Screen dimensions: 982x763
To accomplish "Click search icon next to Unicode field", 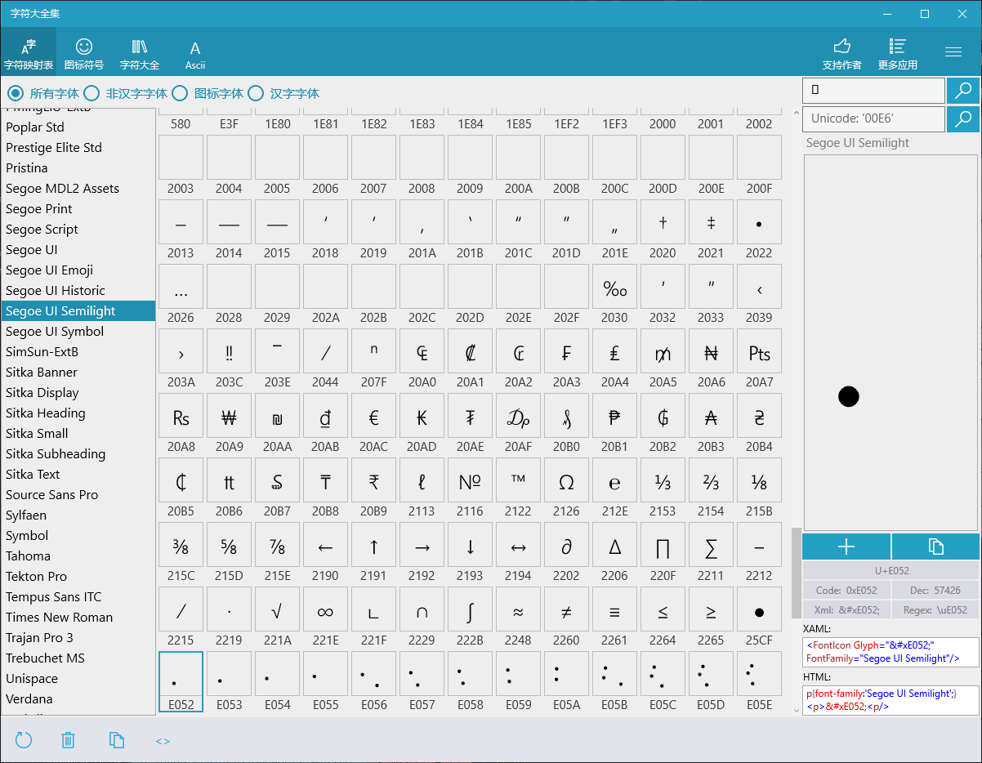I will point(963,119).
